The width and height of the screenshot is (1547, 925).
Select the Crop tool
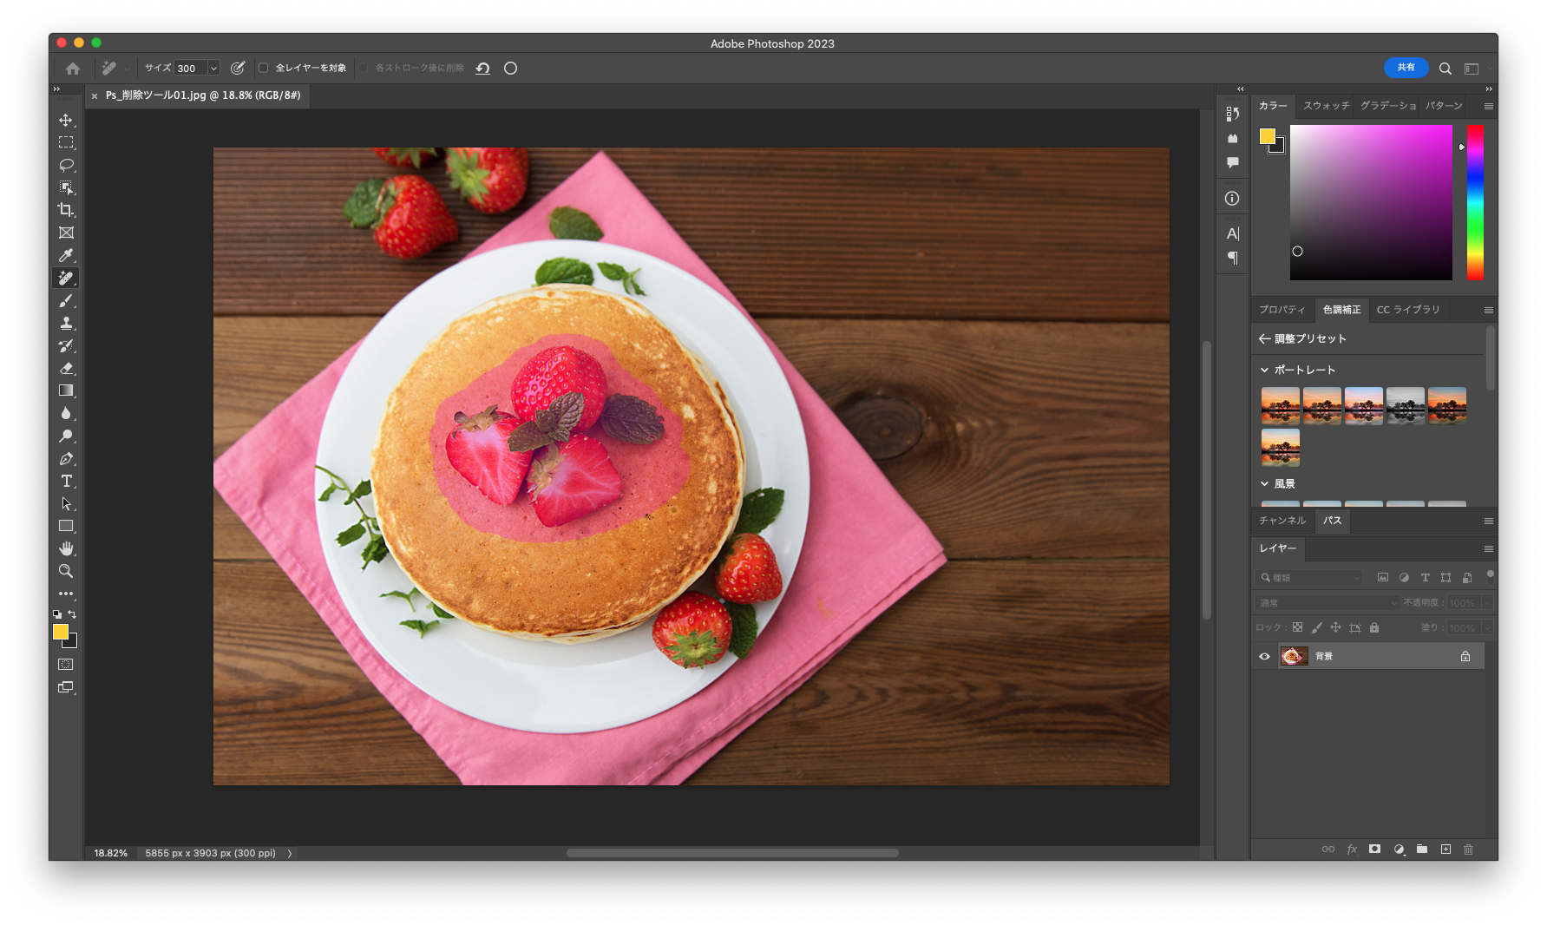click(66, 210)
